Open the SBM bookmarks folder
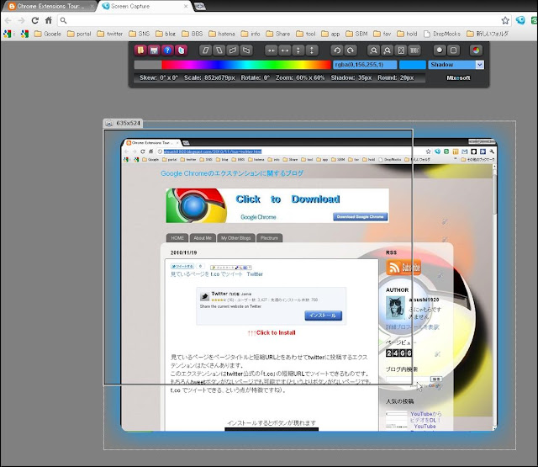This screenshot has width=538, height=467. 356,34
